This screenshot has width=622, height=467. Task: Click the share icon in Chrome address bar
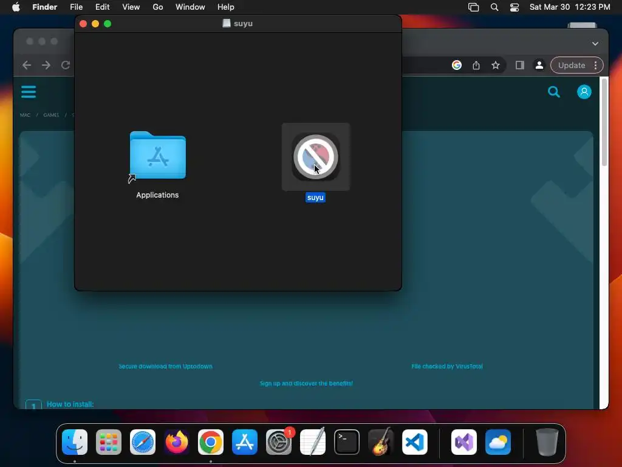(476, 65)
